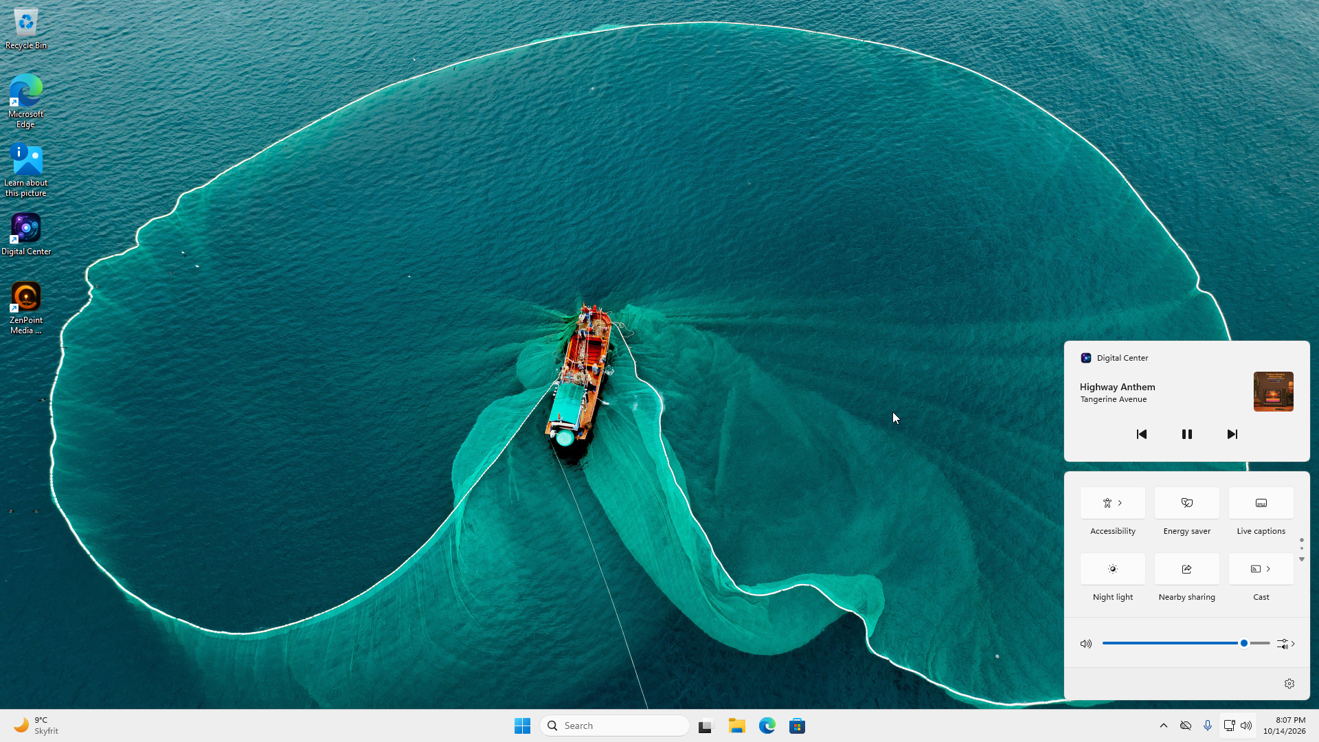Select the ZenPoint Media desktop shortcut
Image resolution: width=1319 pixels, height=742 pixels.
[26, 307]
